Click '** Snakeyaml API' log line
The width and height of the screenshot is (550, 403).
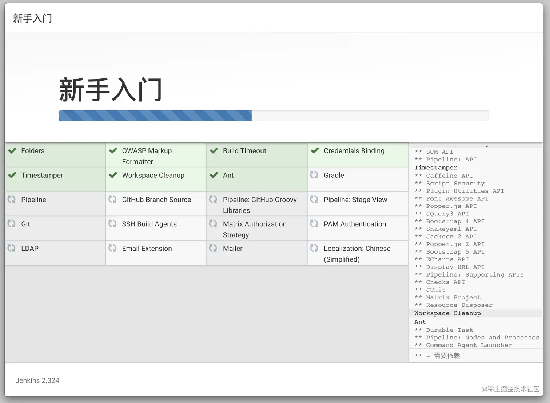(x=446, y=229)
